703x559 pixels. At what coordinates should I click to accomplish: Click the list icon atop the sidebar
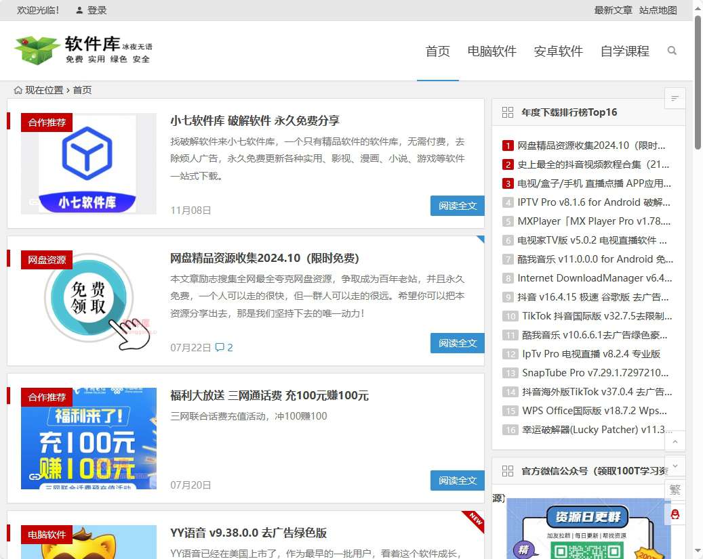point(675,97)
